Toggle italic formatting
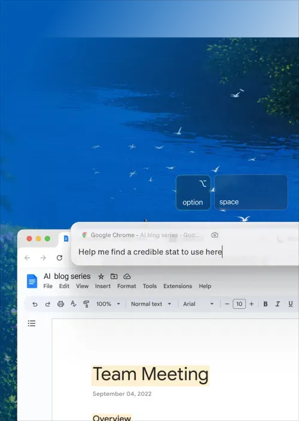 278,304
